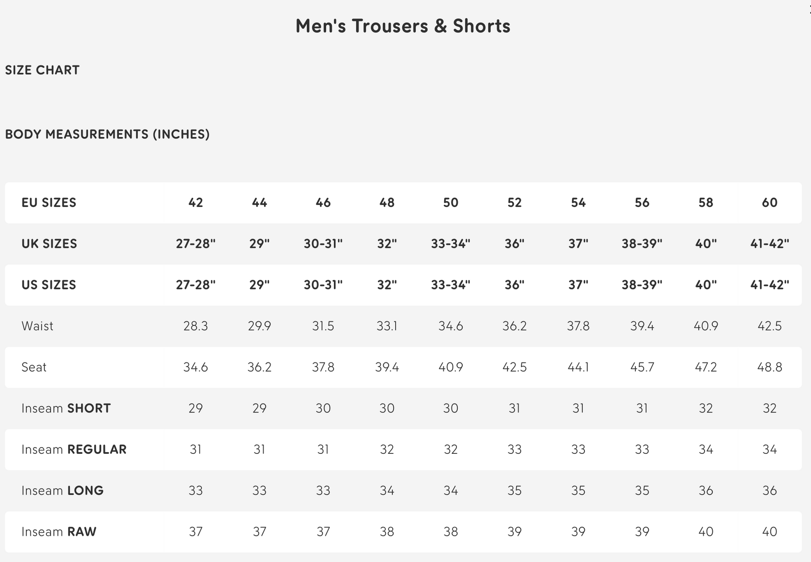The image size is (811, 562).
Task: Select the Inseam RAW row label
Action: [x=59, y=532]
